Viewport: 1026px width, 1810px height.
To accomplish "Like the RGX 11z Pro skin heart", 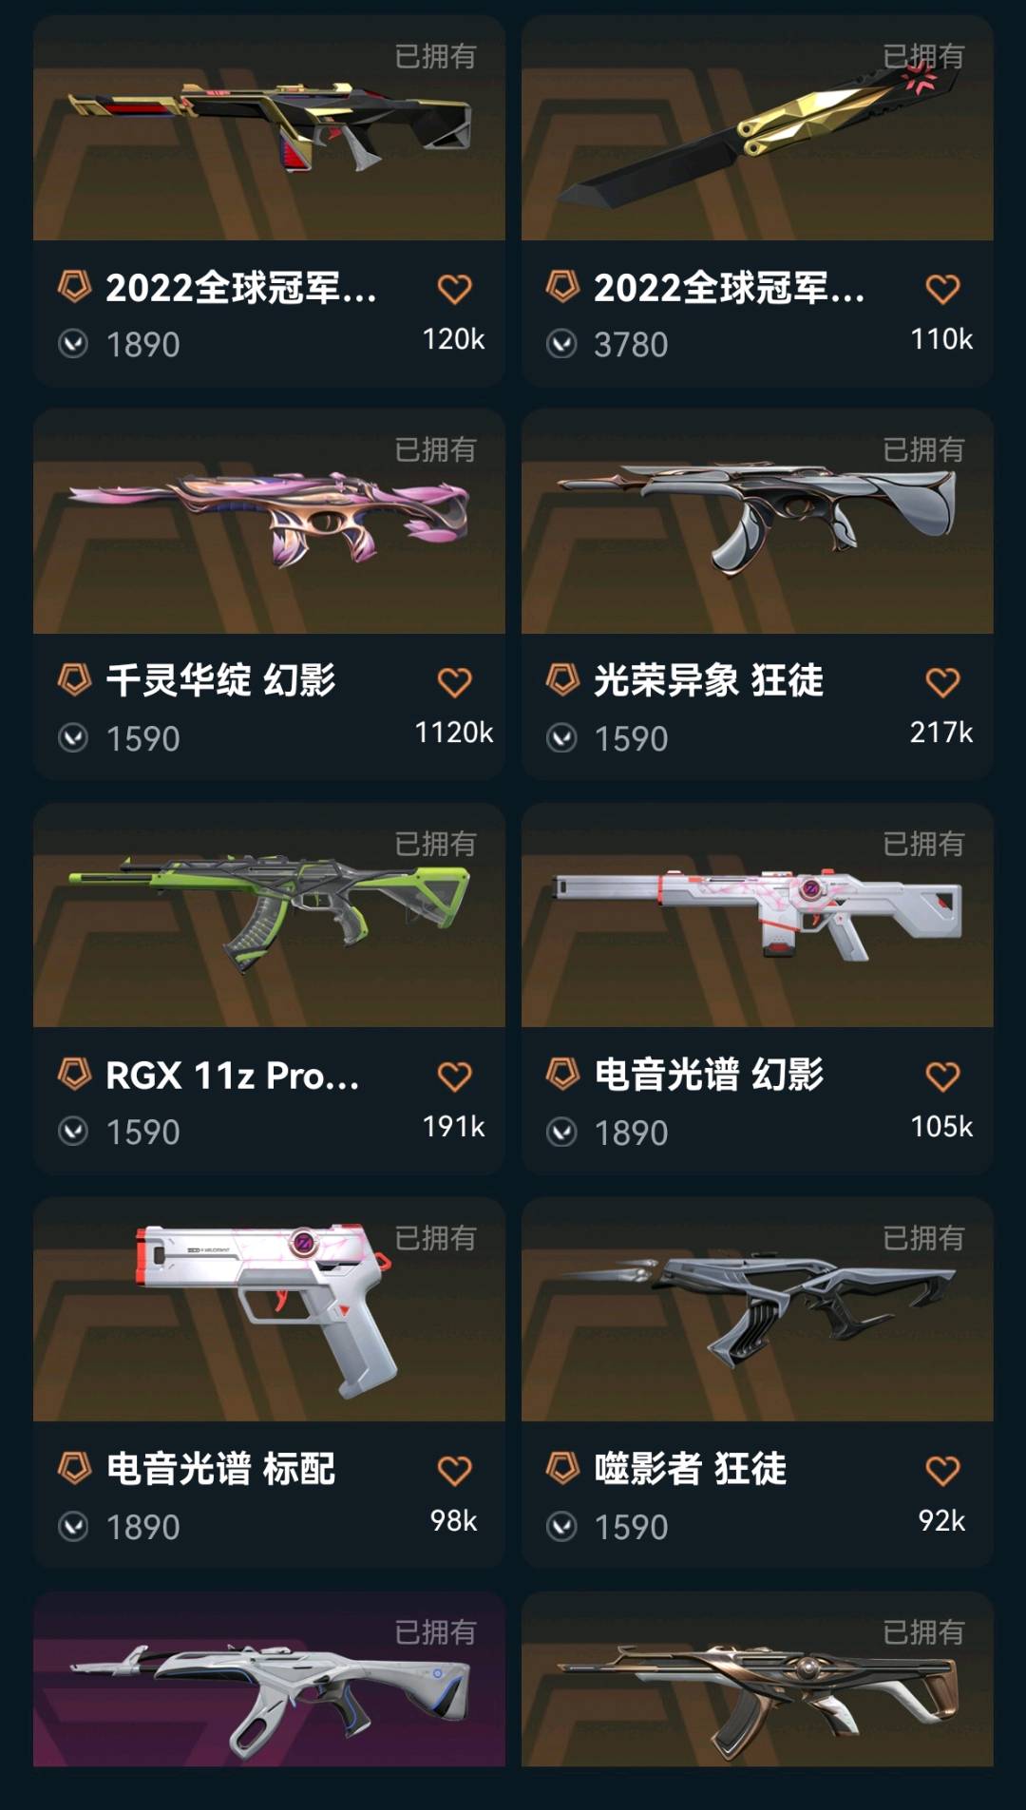I will click(454, 1076).
